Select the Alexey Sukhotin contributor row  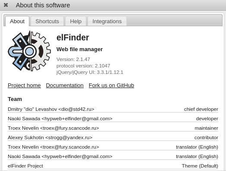pyautogui.click(x=113, y=137)
